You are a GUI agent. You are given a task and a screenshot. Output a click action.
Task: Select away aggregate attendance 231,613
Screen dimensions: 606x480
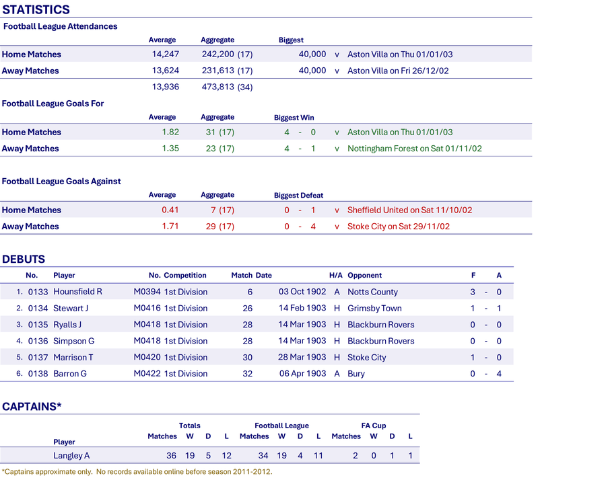tap(218, 71)
